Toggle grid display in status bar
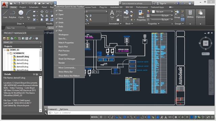Screen dimensions: 216x121 tap(101, 117)
